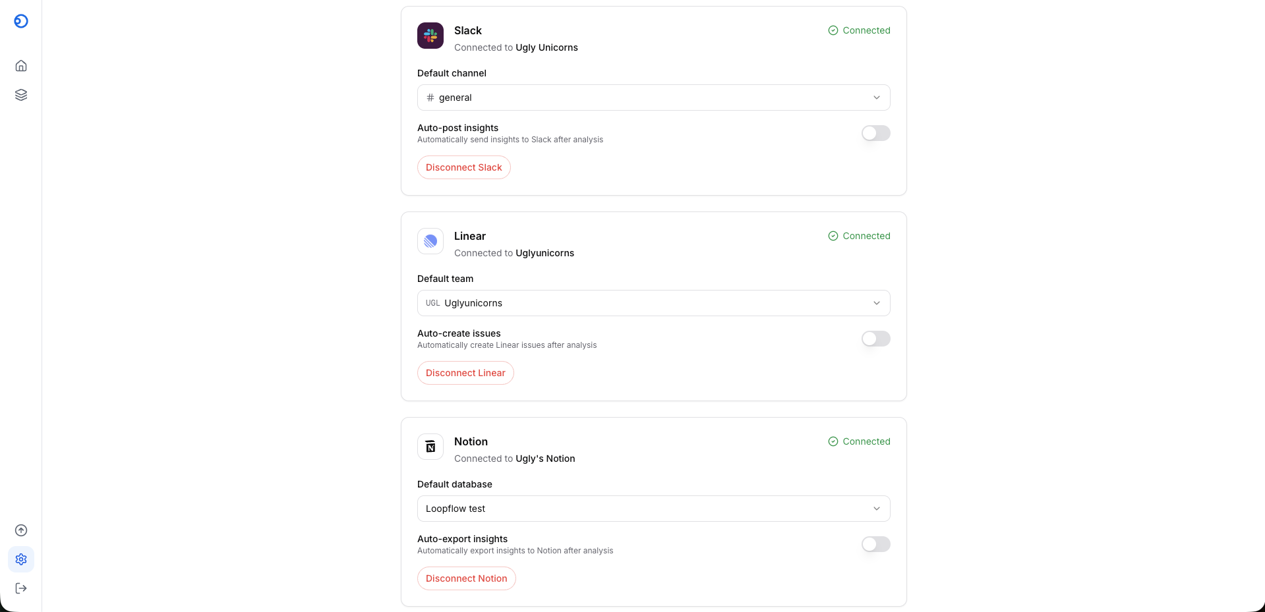This screenshot has height=612, width=1265.
Task: Click Disconnect Notion
Action: click(466, 578)
